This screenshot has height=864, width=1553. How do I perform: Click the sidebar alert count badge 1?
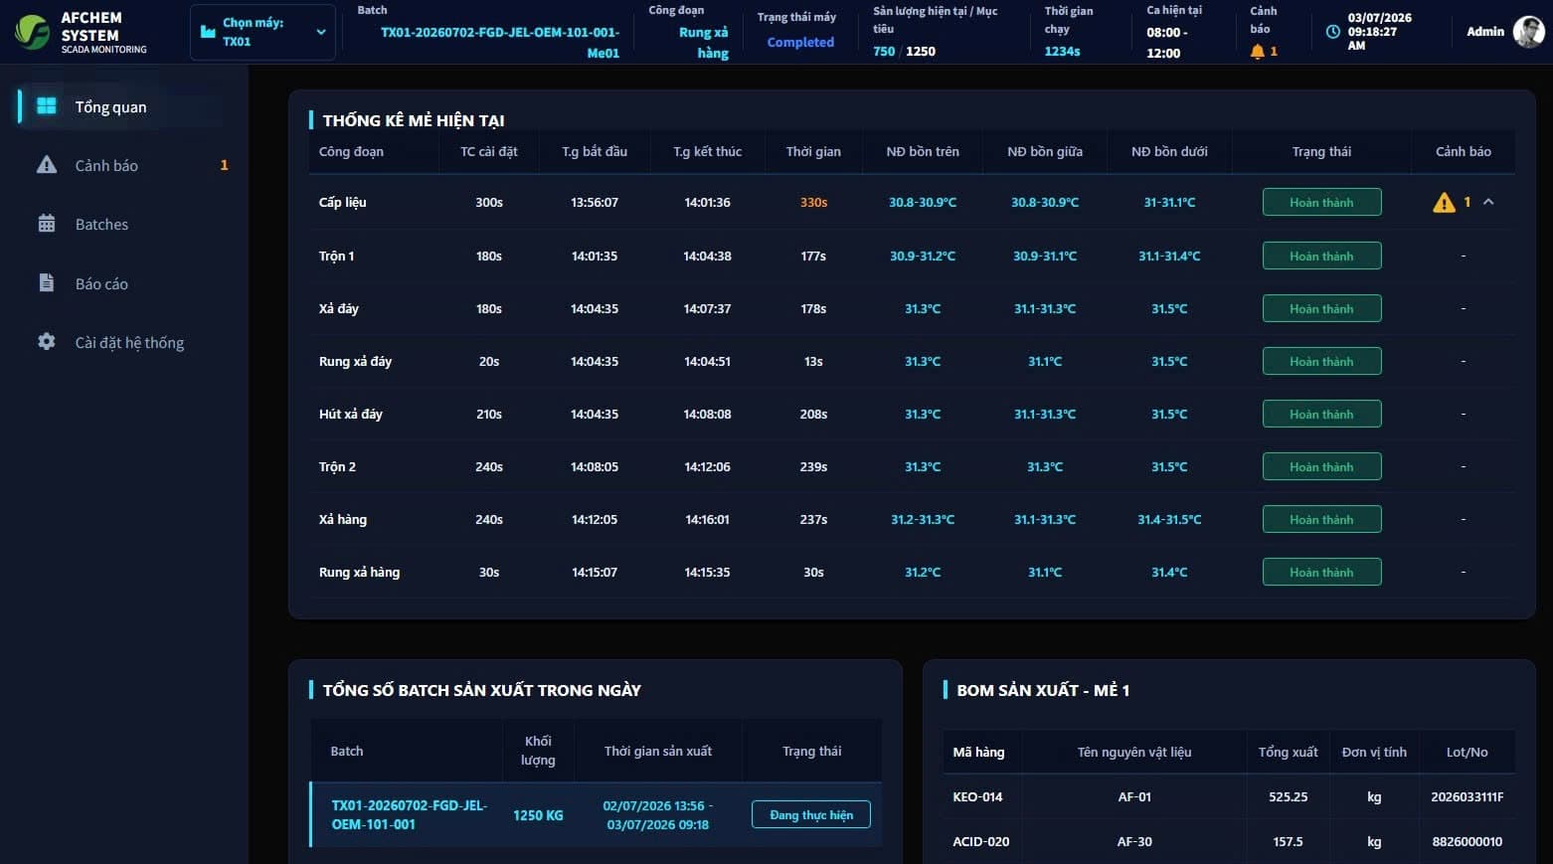(224, 165)
